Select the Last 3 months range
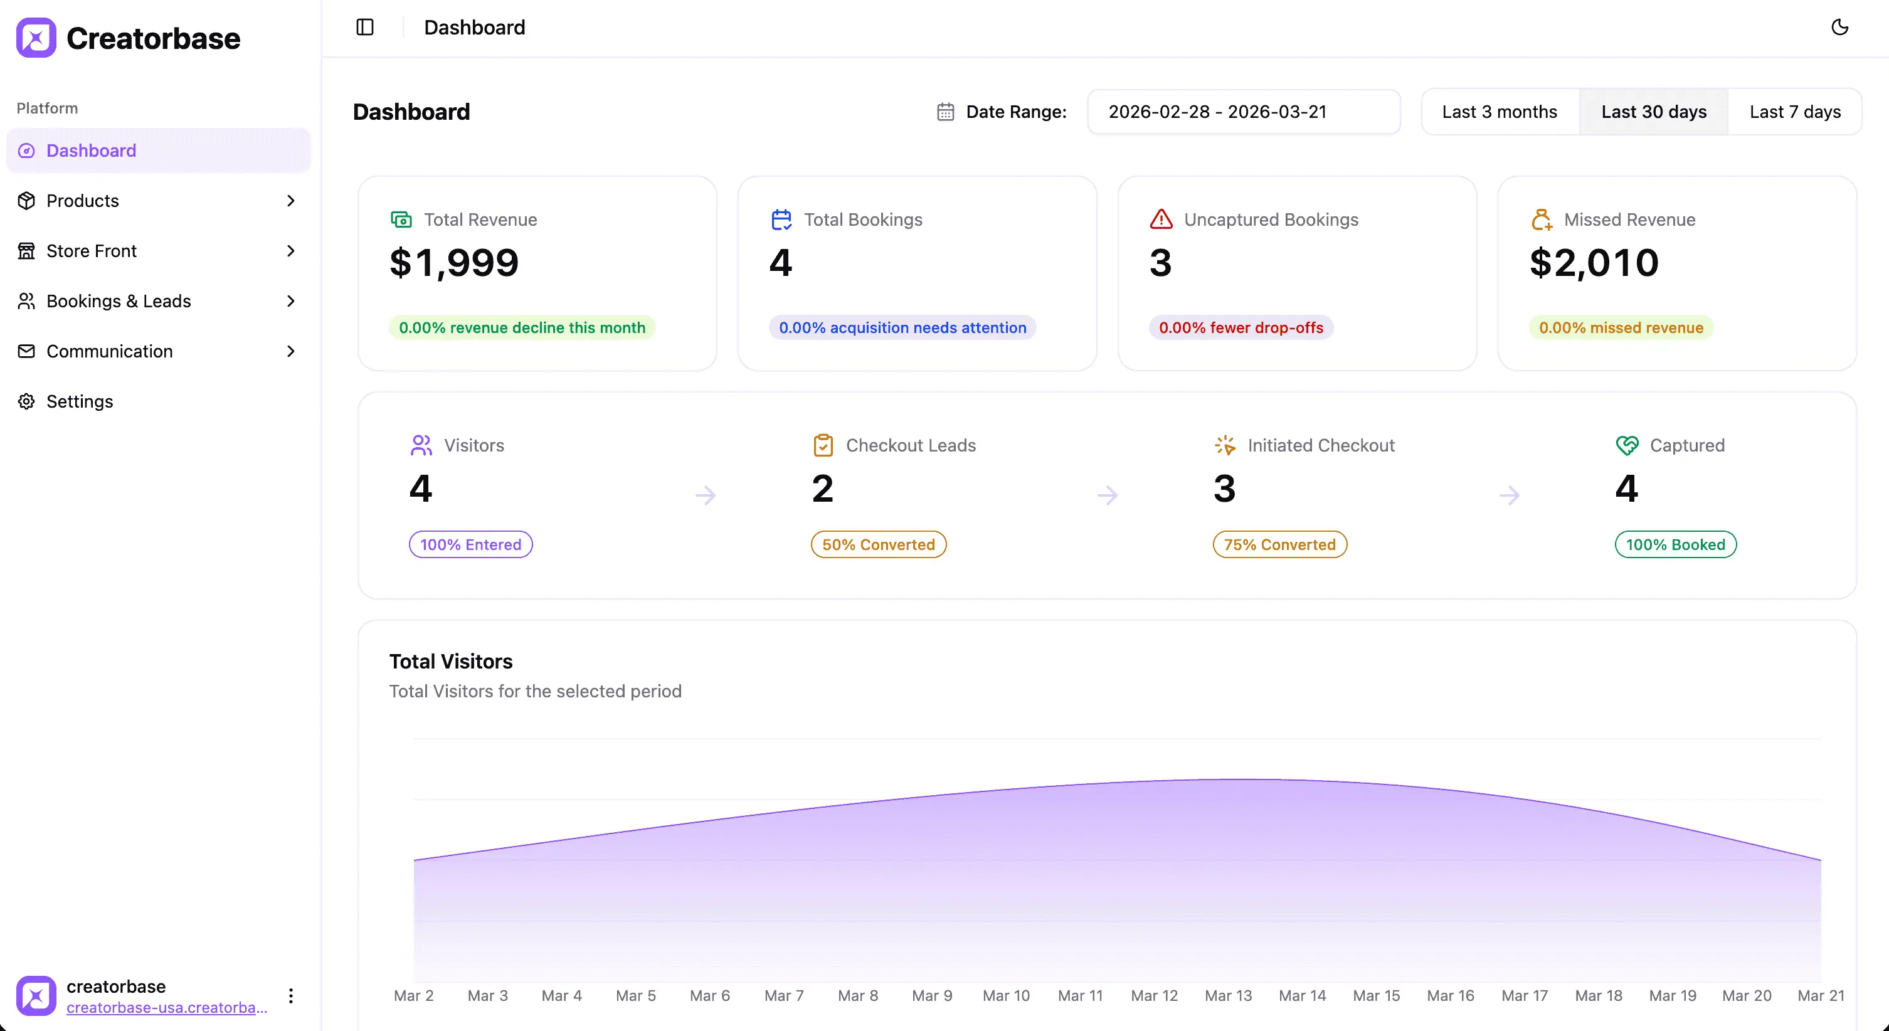 click(1500, 112)
